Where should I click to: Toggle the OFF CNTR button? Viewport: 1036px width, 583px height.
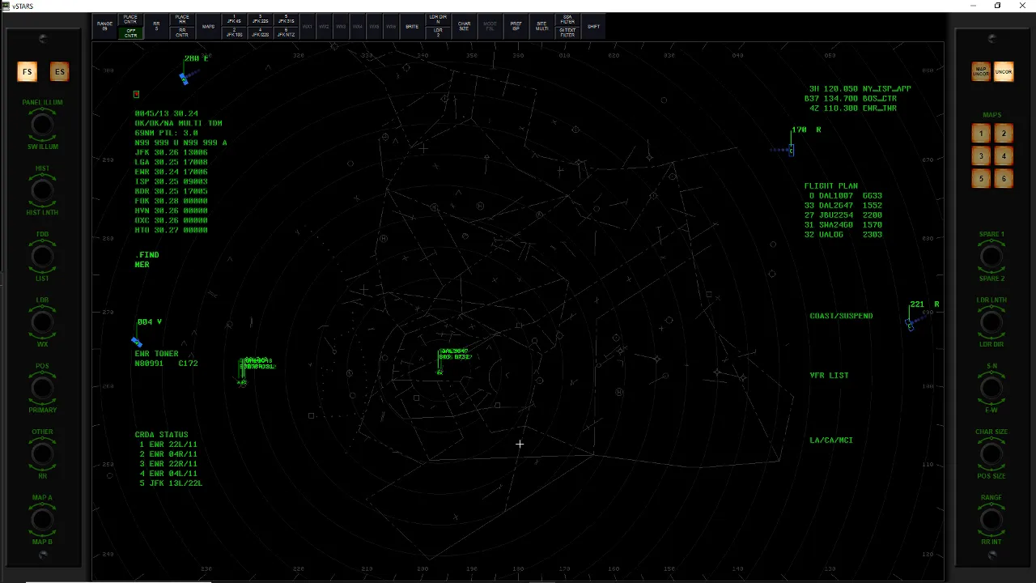pos(130,32)
